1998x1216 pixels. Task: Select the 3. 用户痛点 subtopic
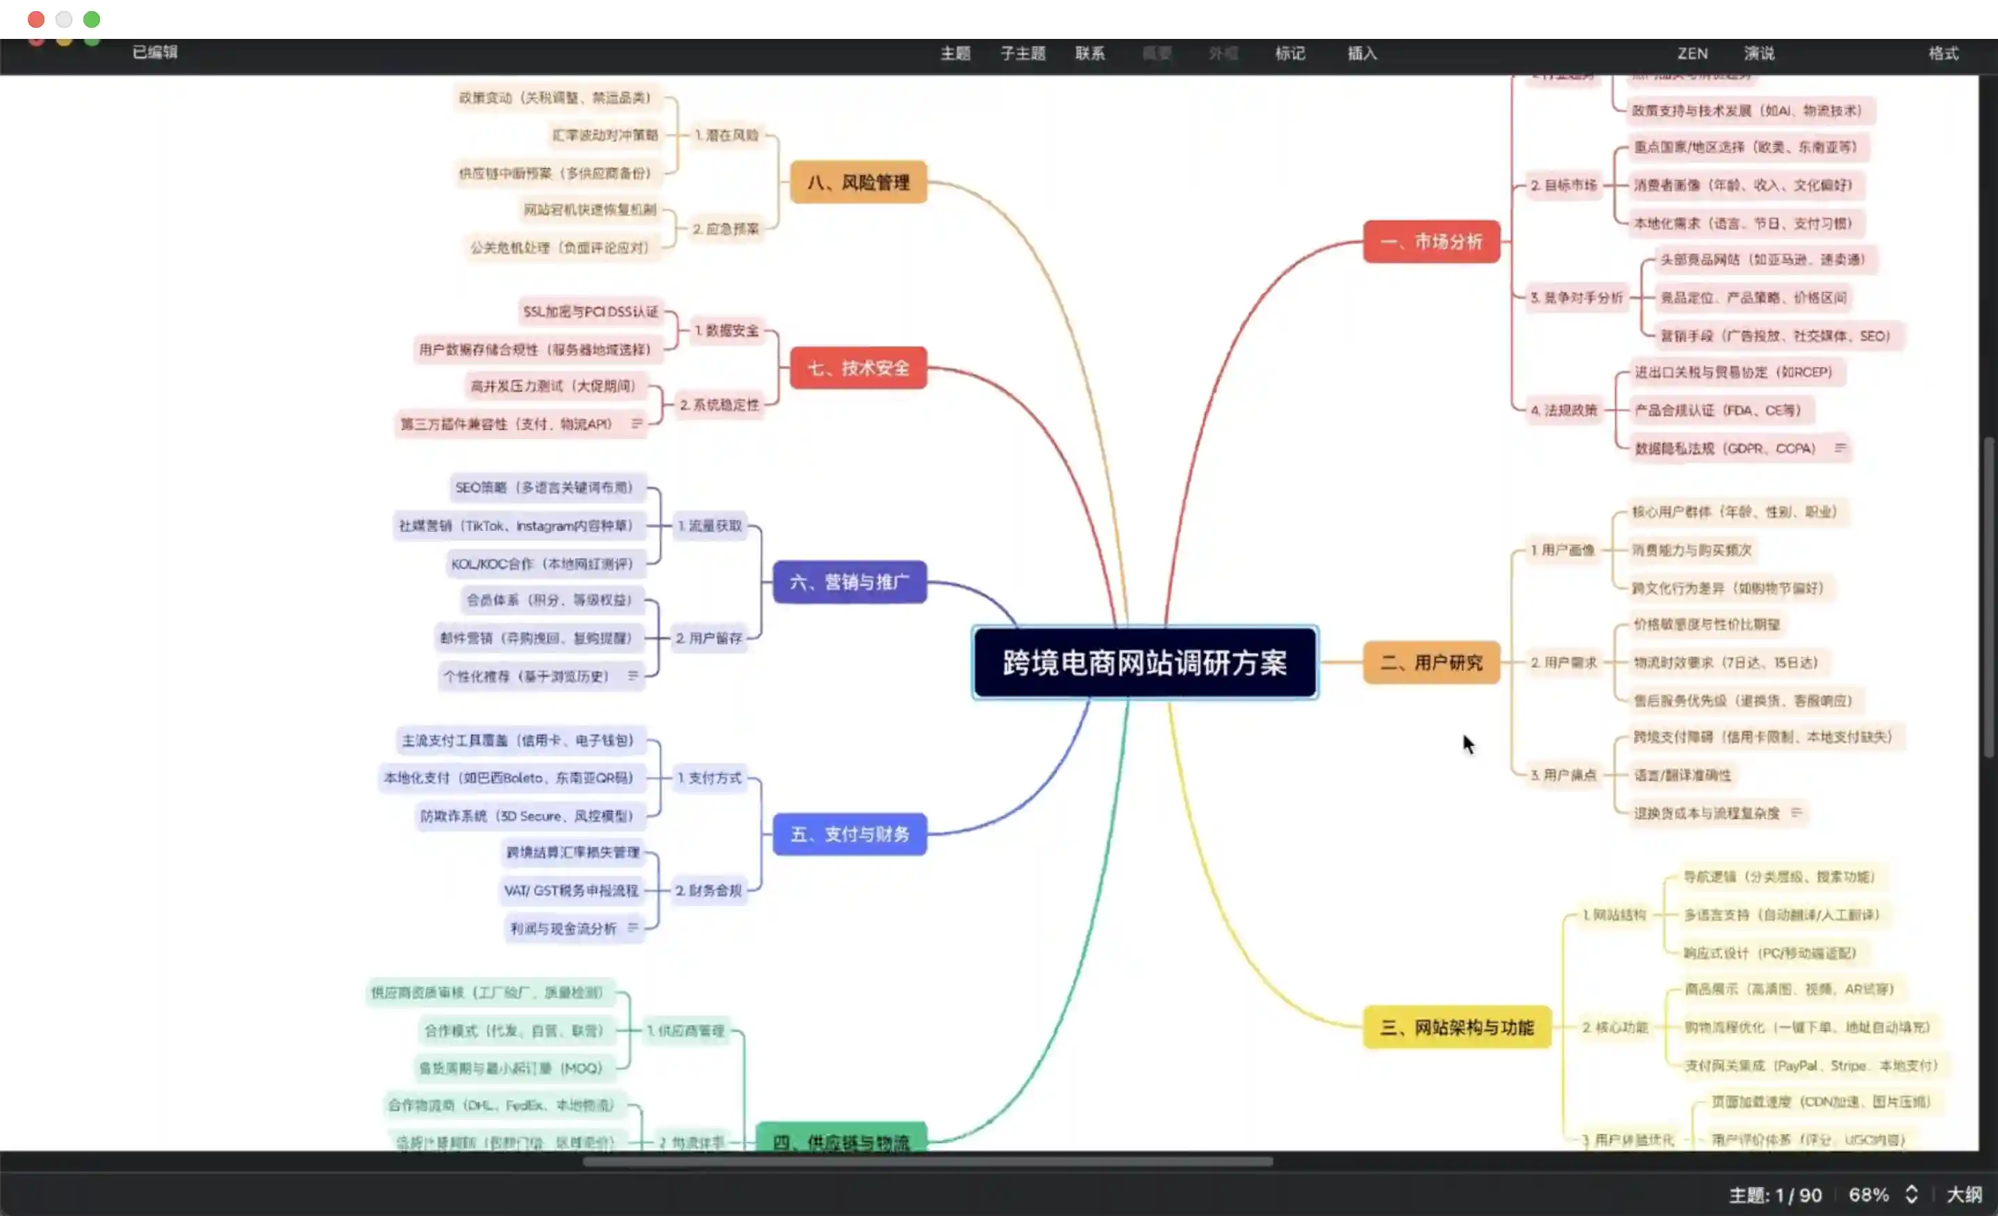(1563, 775)
